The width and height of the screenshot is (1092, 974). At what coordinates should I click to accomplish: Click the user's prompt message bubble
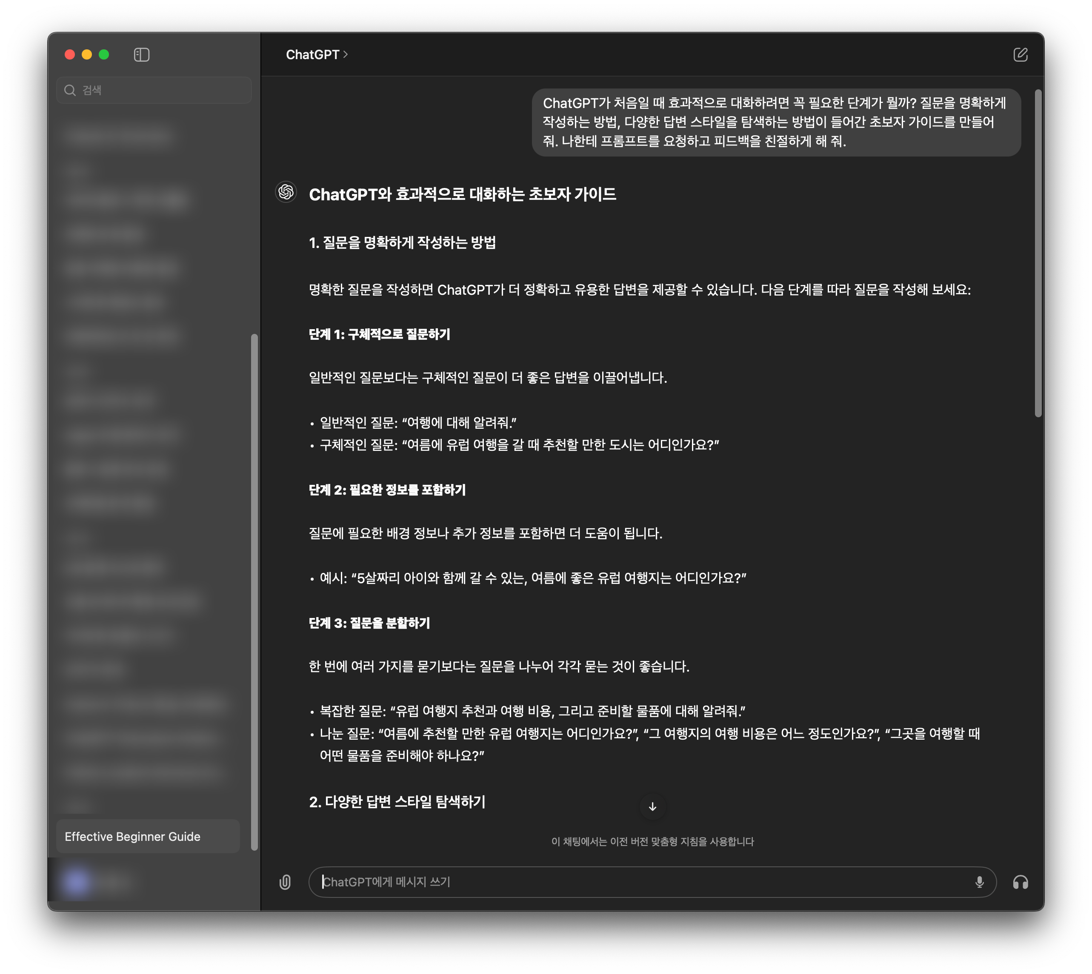pos(776,122)
